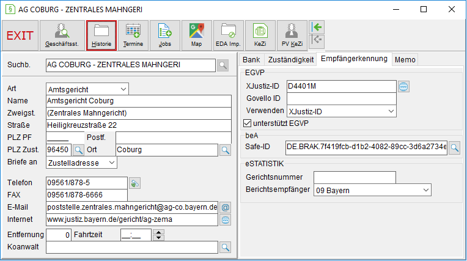The height and width of the screenshot is (261, 467).
Task: Click the PLZ PF field
Action: pyautogui.click(x=65, y=138)
